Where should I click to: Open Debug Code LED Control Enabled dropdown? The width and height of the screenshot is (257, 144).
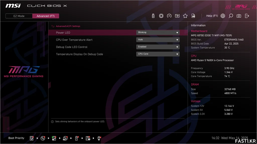pos(158,47)
